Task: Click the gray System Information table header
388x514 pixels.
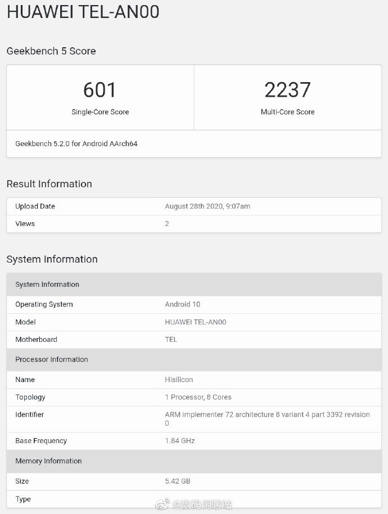Action: click(194, 285)
